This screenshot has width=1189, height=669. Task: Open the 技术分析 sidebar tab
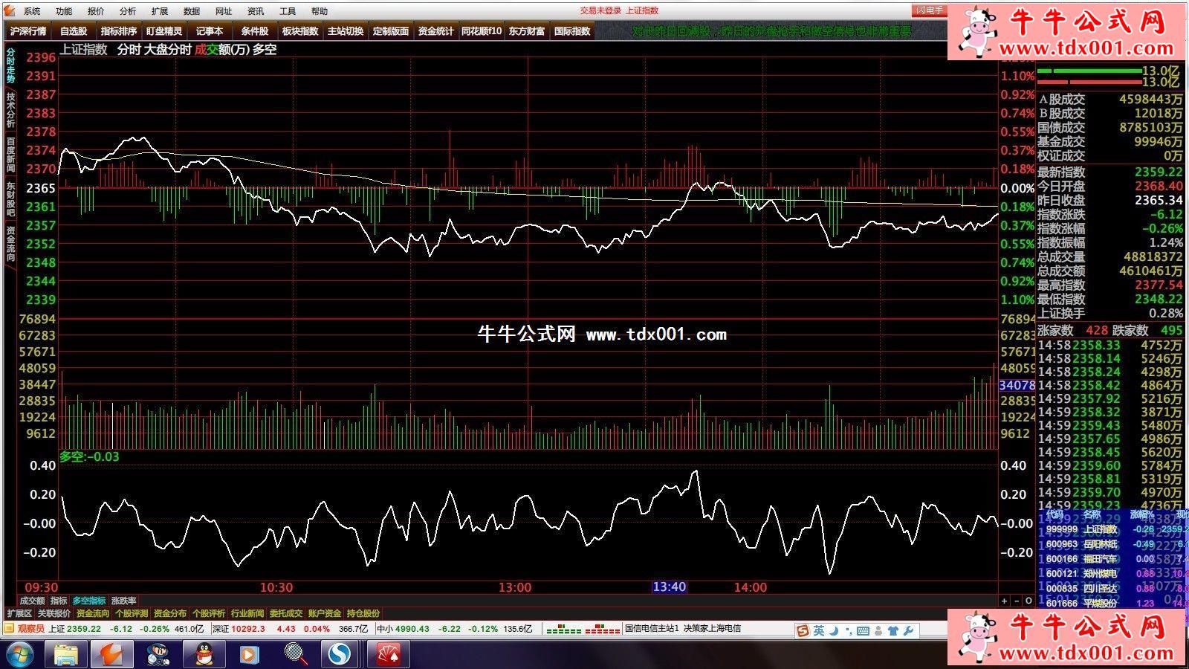[10, 109]
